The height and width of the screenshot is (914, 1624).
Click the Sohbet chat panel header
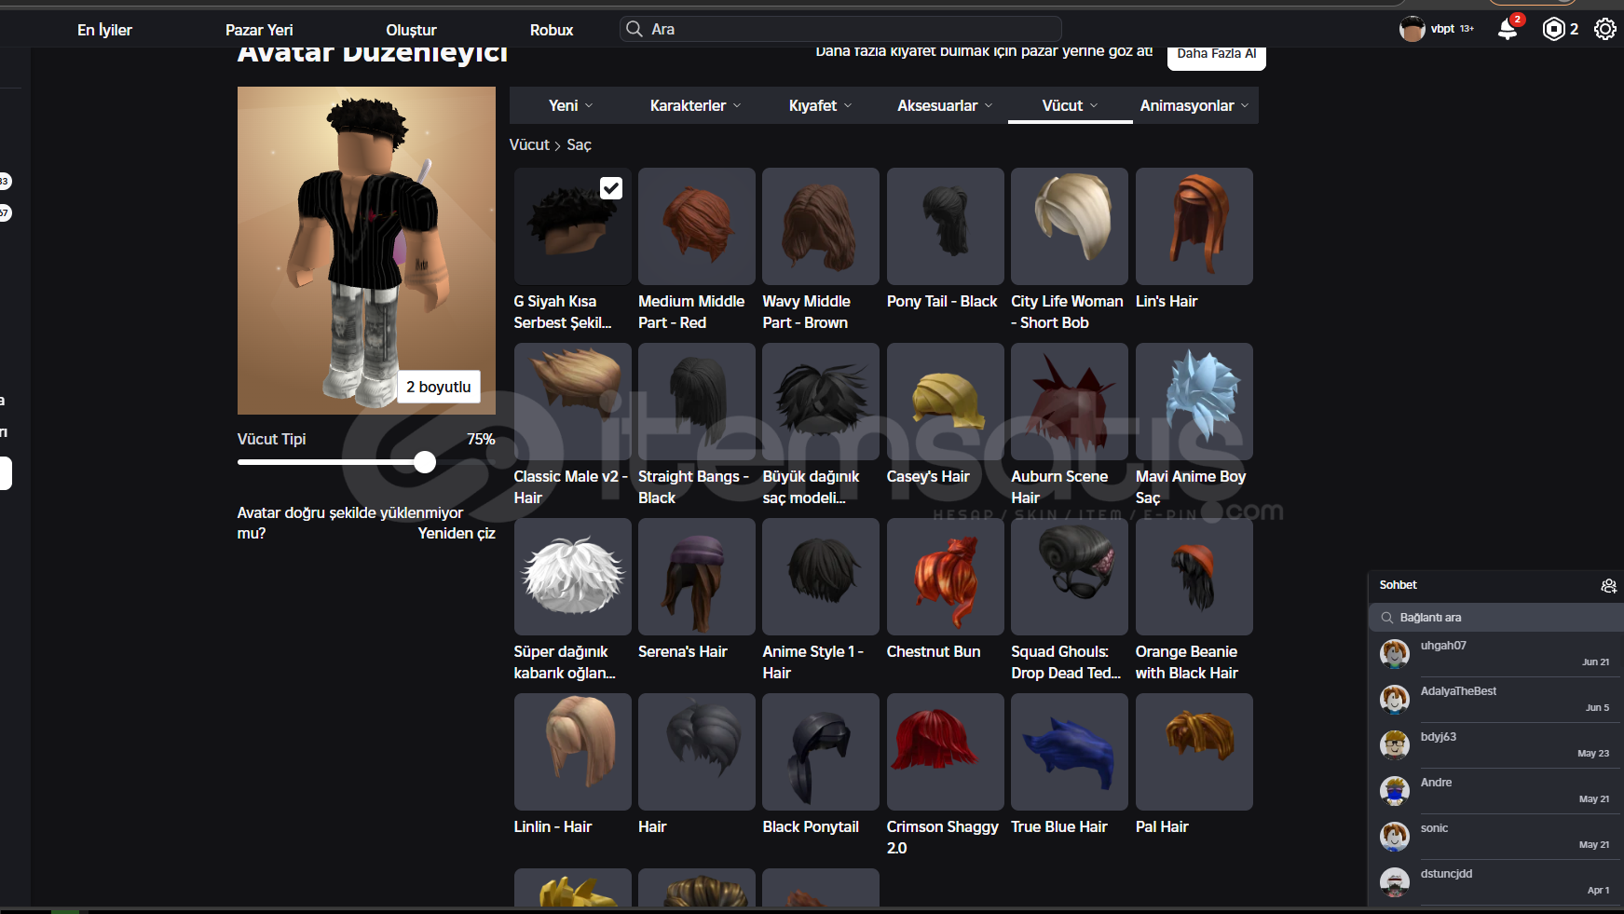1495,585
